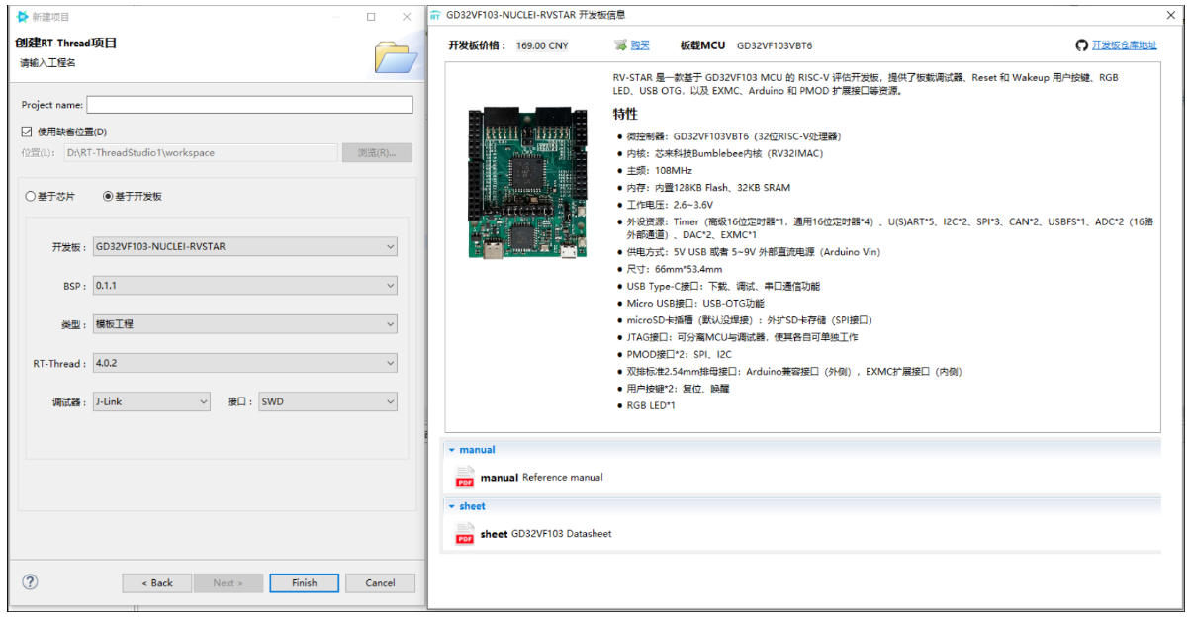1191x619 pixels.
Task: Click the help question mark icon
Action: (30, 582)
